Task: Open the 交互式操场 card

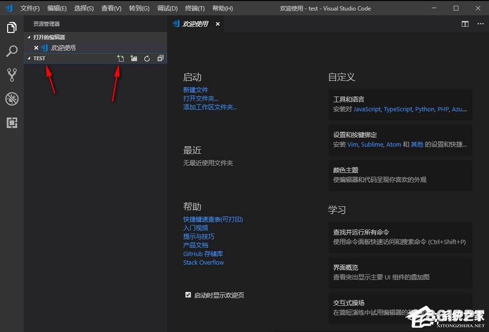Action: (400, 308)
